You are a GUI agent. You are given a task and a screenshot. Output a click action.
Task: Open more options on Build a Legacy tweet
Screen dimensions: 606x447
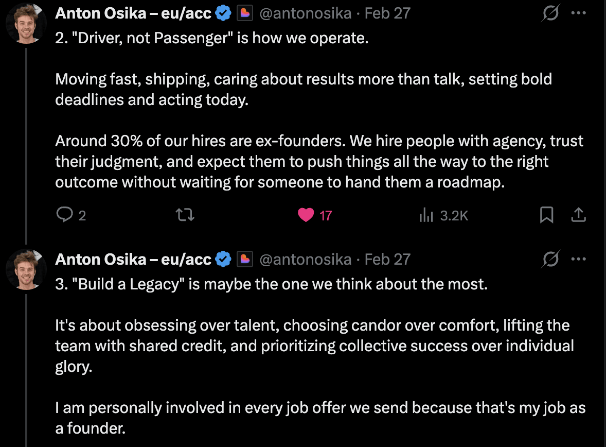point(579,260)
